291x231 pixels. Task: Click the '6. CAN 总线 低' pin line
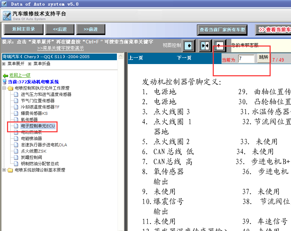(x=168, y=152)
